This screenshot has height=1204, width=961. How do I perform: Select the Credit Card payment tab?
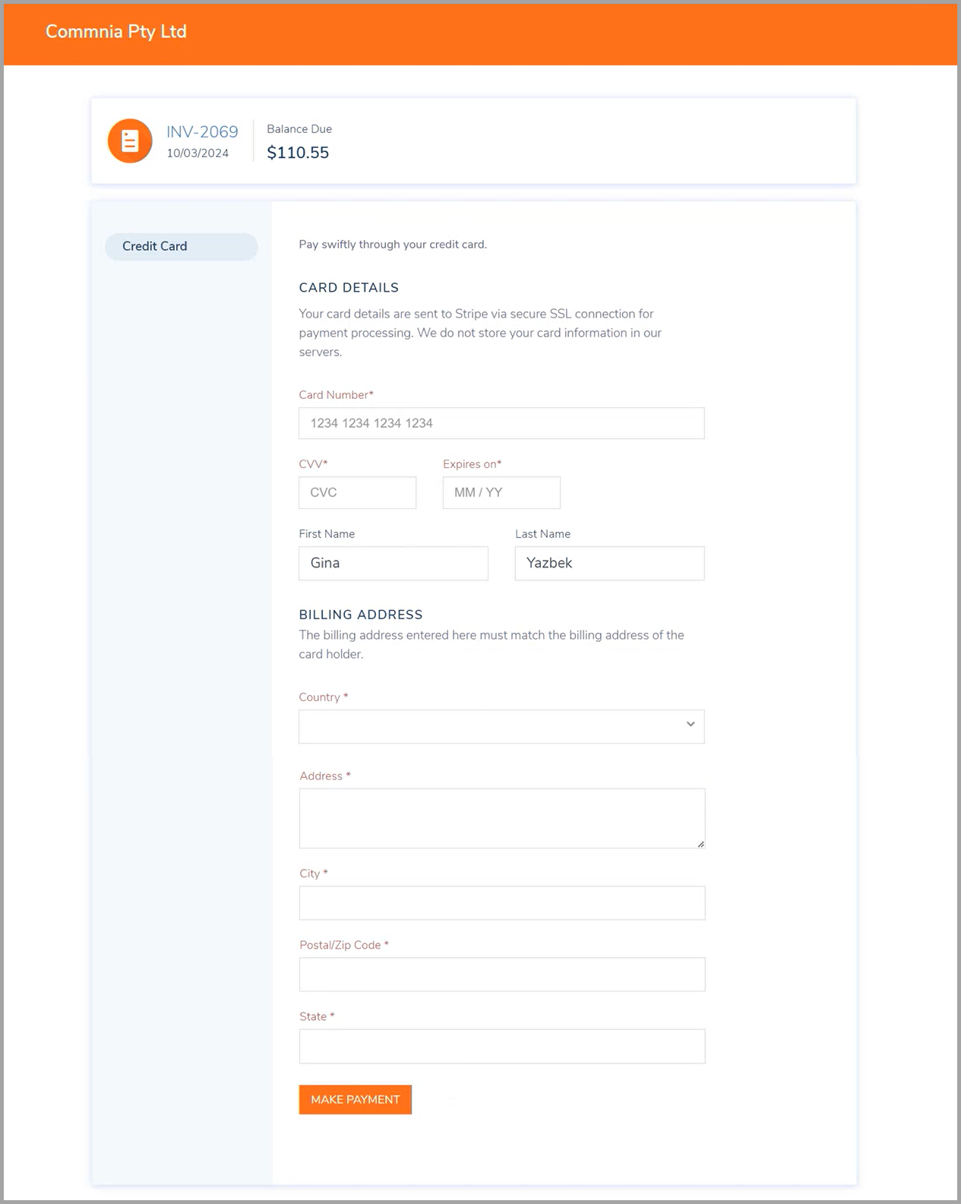pyautogui.click(x=182, y=246)
